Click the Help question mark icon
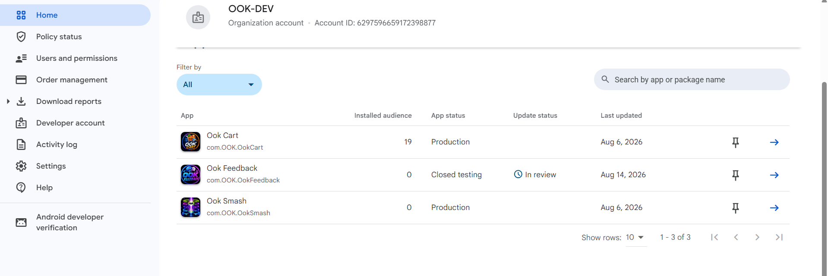Viewport: 828px width, 276px height. [21, 188]
